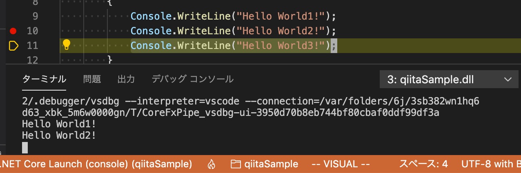Toggle breakpoint in gutter on line 12

tap(13, 60)
